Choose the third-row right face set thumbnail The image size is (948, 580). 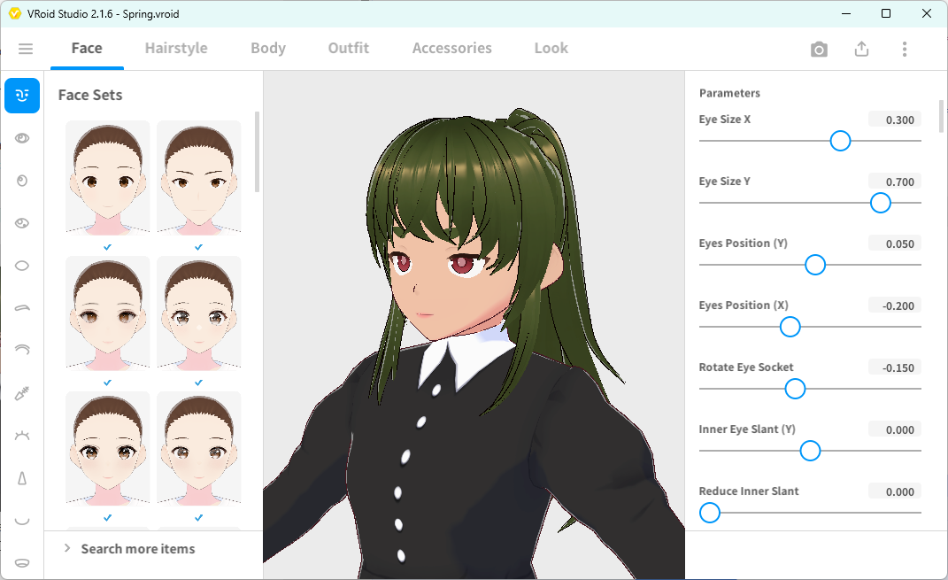199,448
